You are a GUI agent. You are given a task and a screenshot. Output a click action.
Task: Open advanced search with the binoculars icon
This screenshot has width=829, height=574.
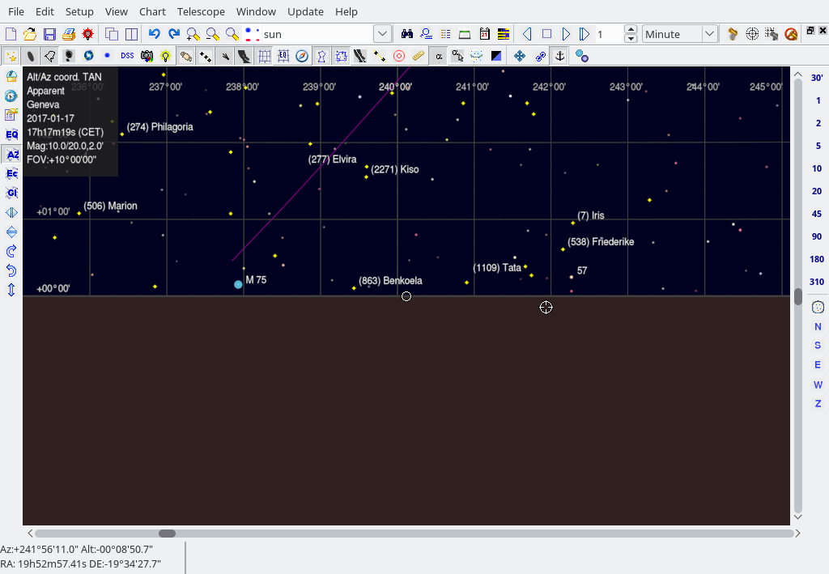(x=406, y=34)
